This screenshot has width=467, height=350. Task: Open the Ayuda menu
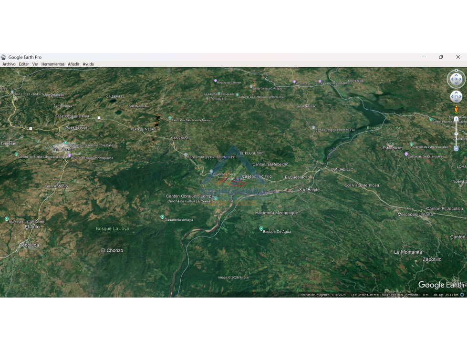coord(88,64)
